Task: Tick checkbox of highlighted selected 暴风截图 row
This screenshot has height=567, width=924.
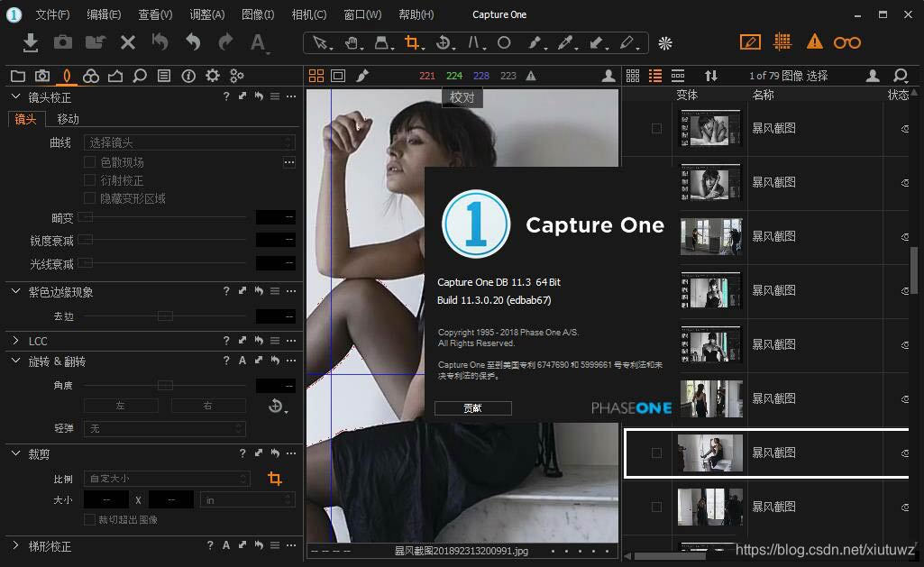Action: pyautogui.click(x=656, y=453)
